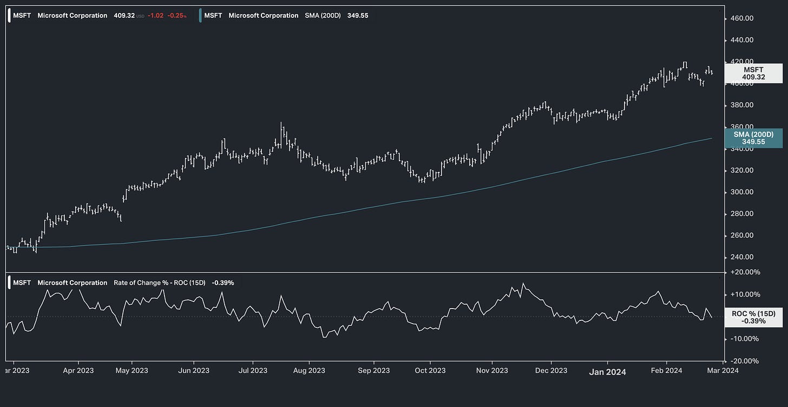
Task: Click 'Microsoft Corporation' in the SMA legend
Action: click(264, 16)
